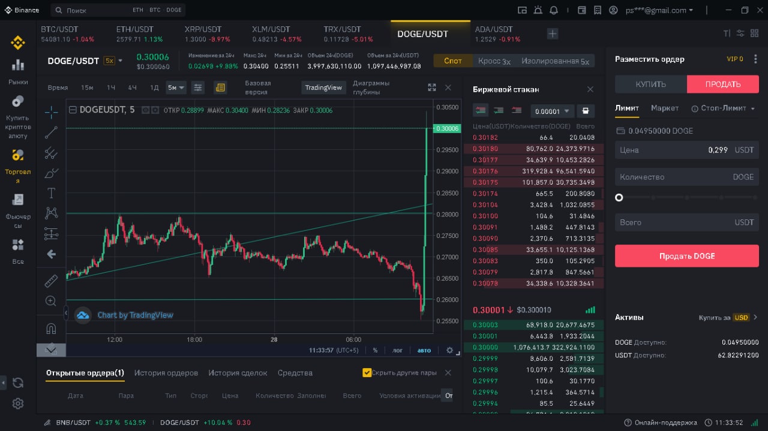768x431 pixels.
Task: Open the alarm alerts icon
Action: coord(538,10)
